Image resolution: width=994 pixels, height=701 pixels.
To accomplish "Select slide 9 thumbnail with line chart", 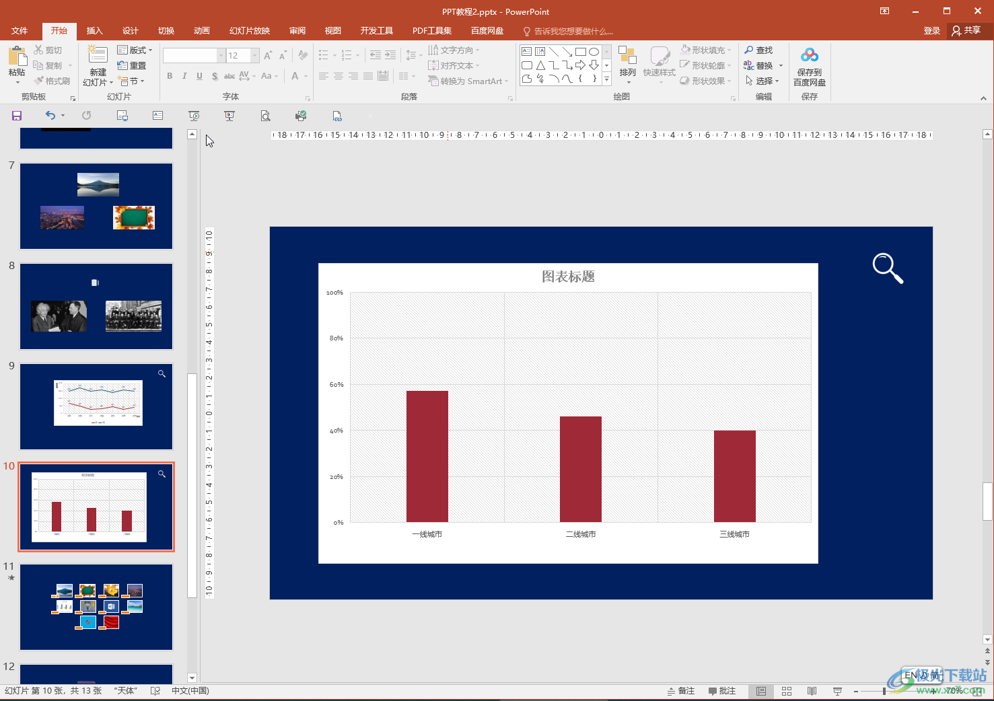I will click(x=96, y=407).
